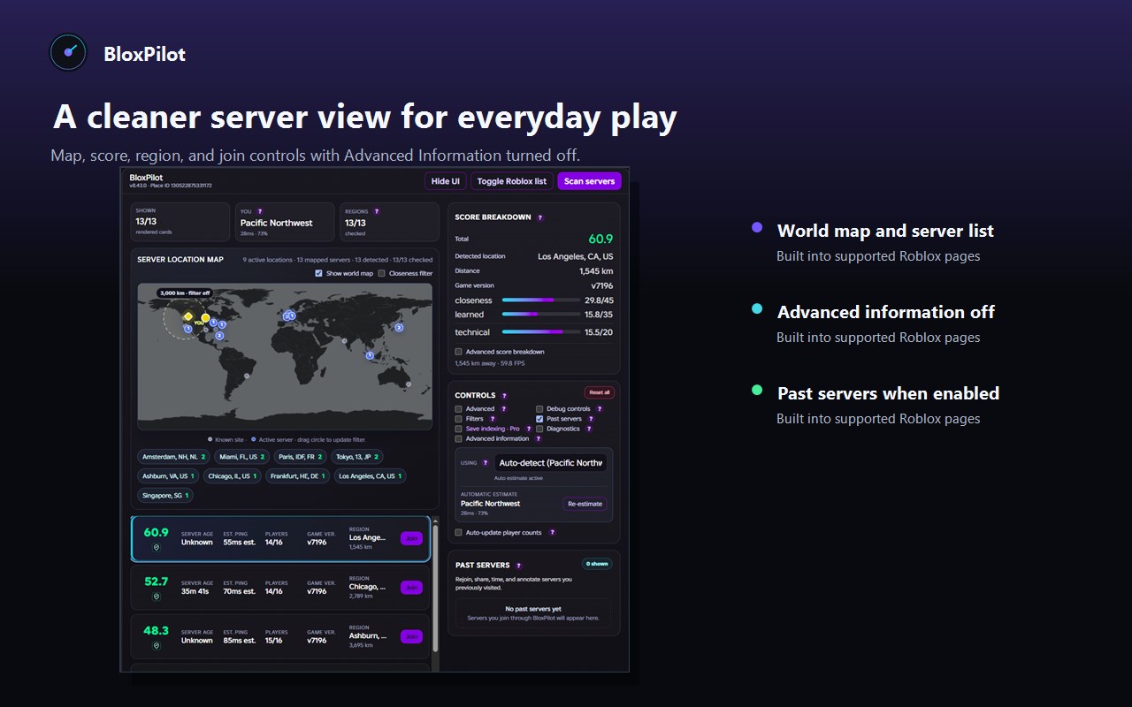
Task: Open the Auto-detect location dropdown
Action: [550, 463]
